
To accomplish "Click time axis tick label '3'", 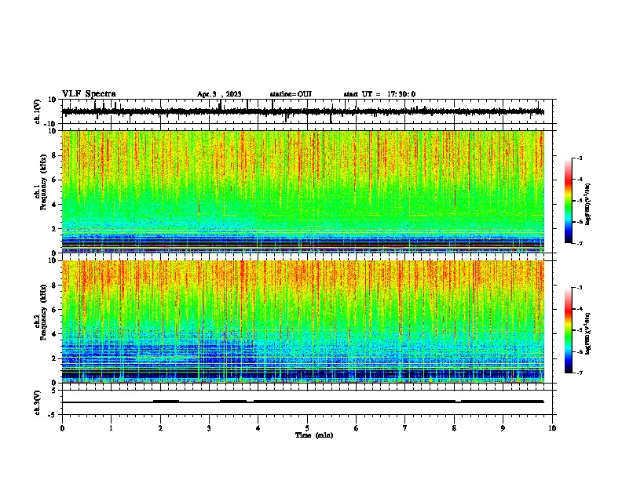I will click(209, 428).
